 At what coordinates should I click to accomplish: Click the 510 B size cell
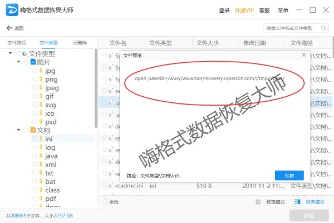tap(204, 186)
